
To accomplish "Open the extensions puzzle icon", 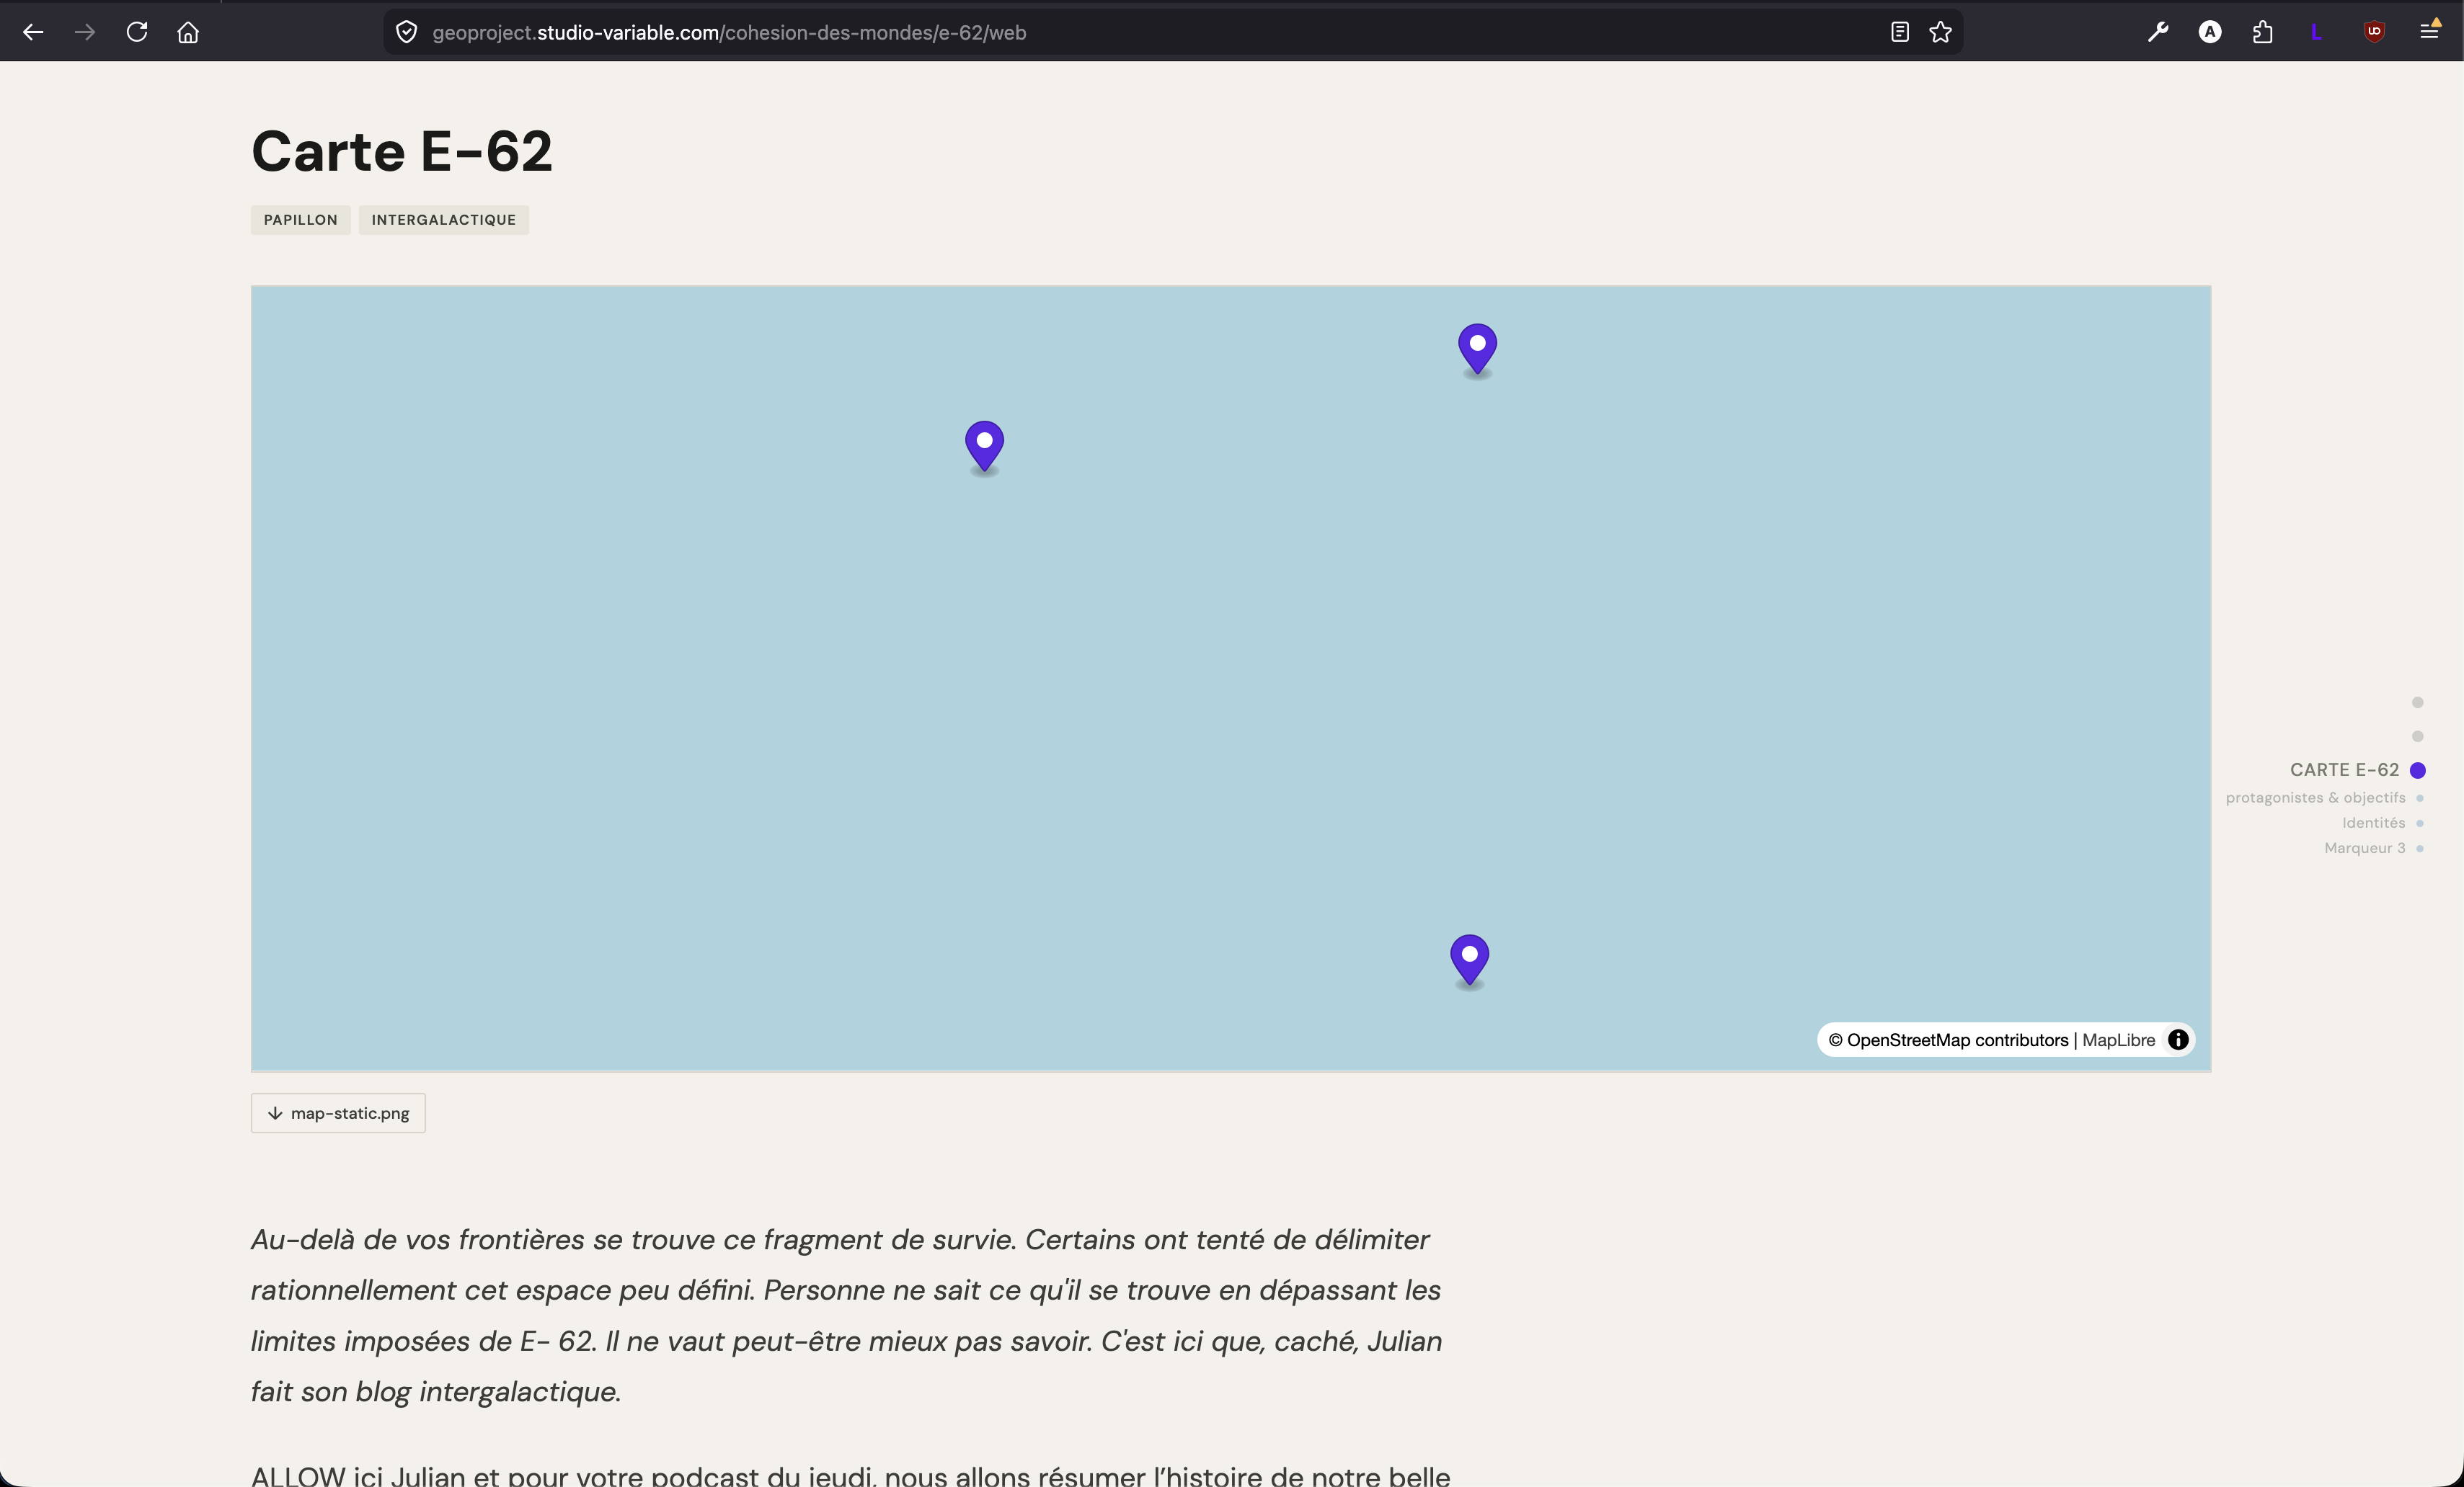I will click(2262, 32).
